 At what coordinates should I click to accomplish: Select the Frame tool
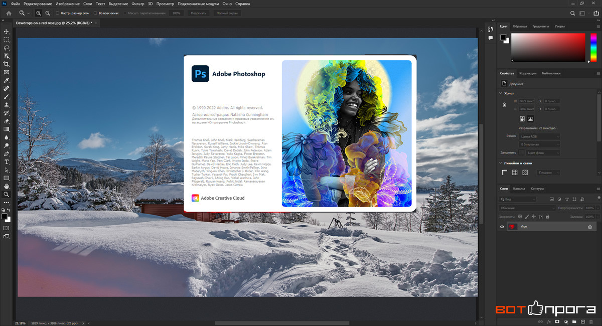click(x=7, y=72)
